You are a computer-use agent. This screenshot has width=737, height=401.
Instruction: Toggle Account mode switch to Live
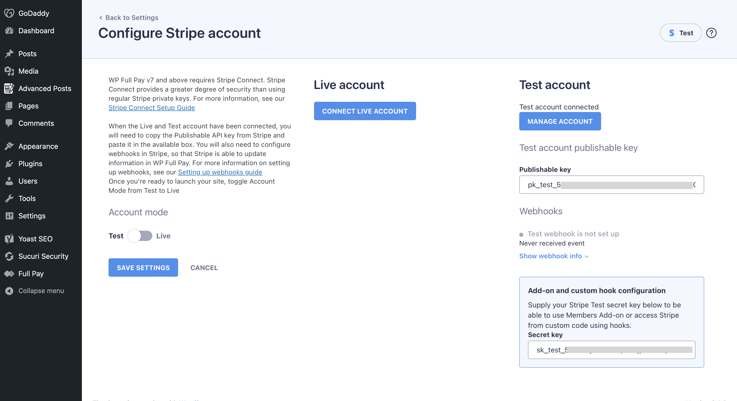(x=140, y=236)
